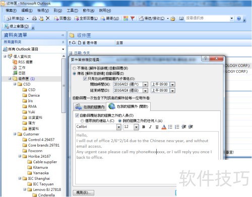
Task: Select the Kitamura folder
Action: 38,167
